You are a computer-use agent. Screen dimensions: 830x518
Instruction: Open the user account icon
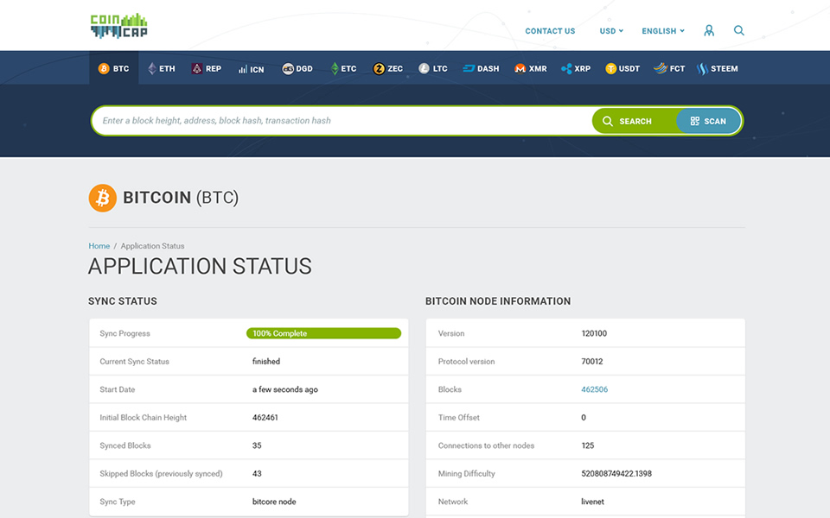(709, 30)
